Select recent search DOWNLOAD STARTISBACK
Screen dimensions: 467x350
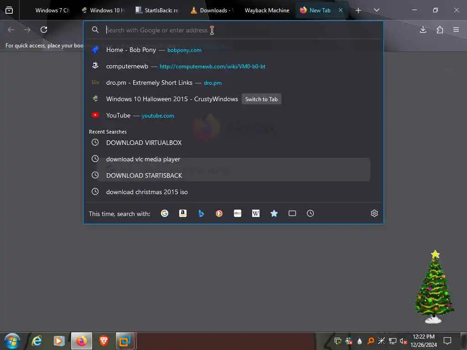click(x=234, y=175)
